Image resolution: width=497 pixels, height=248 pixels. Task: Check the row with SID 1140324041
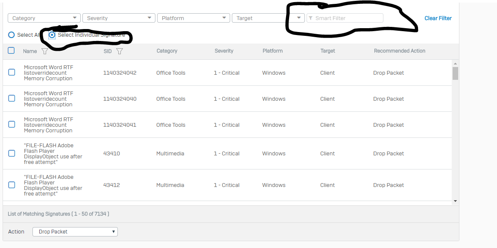[x=12, y=124]
